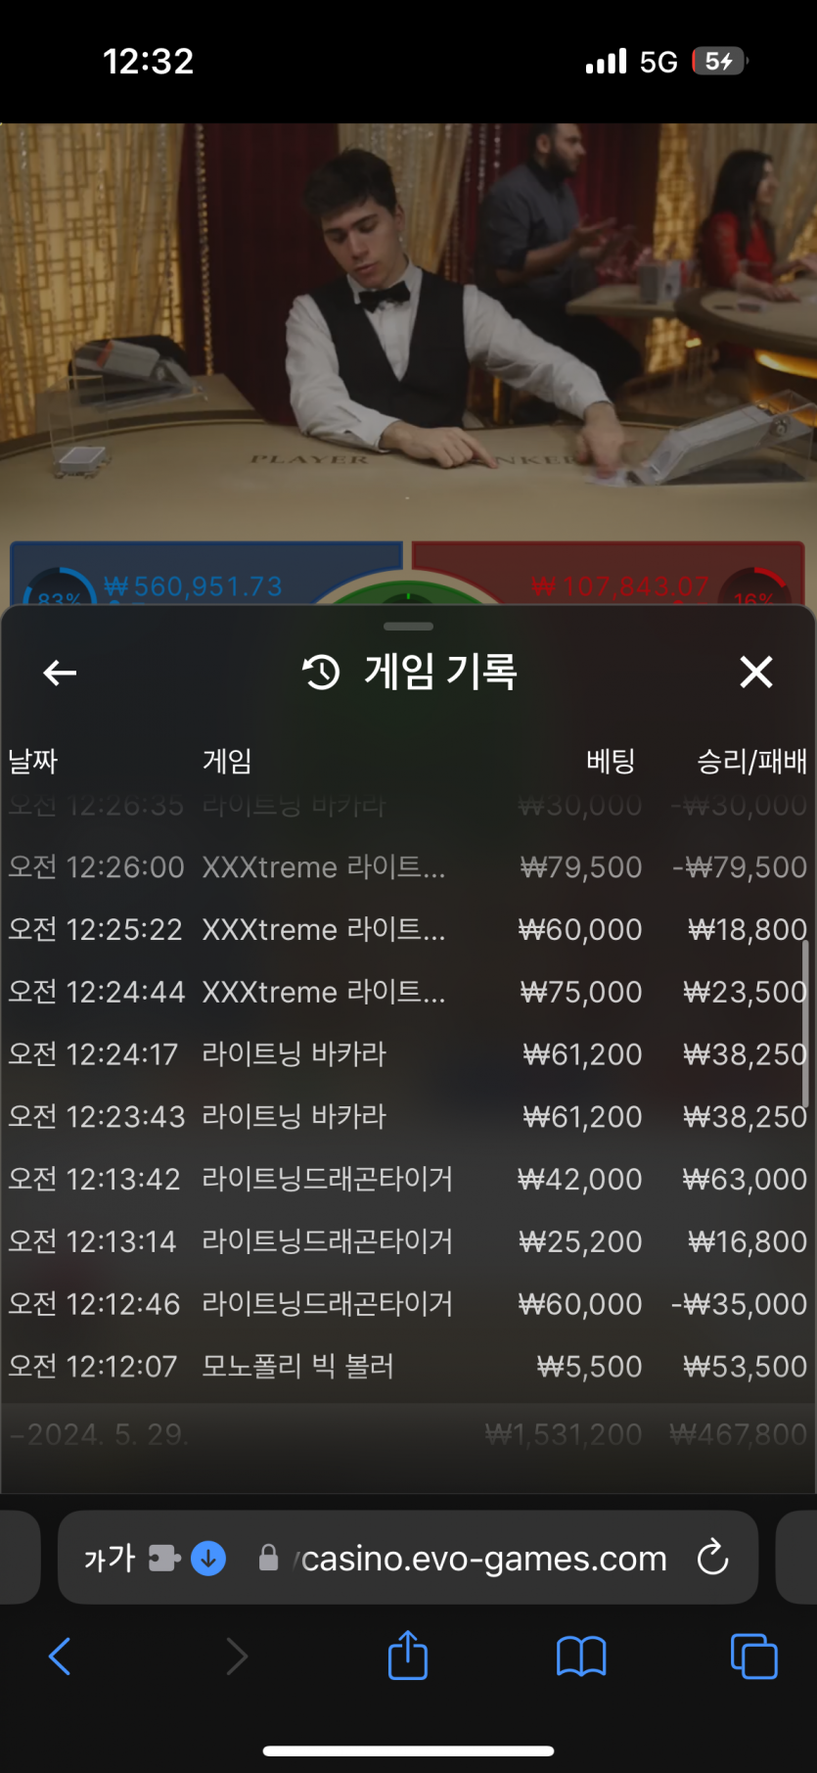Open the 오전 12:12:46 라이트닝드래곤타이거 record
Viewport: 817px width, 1773px height.
pyautogui.click(x=408, y=1304)
